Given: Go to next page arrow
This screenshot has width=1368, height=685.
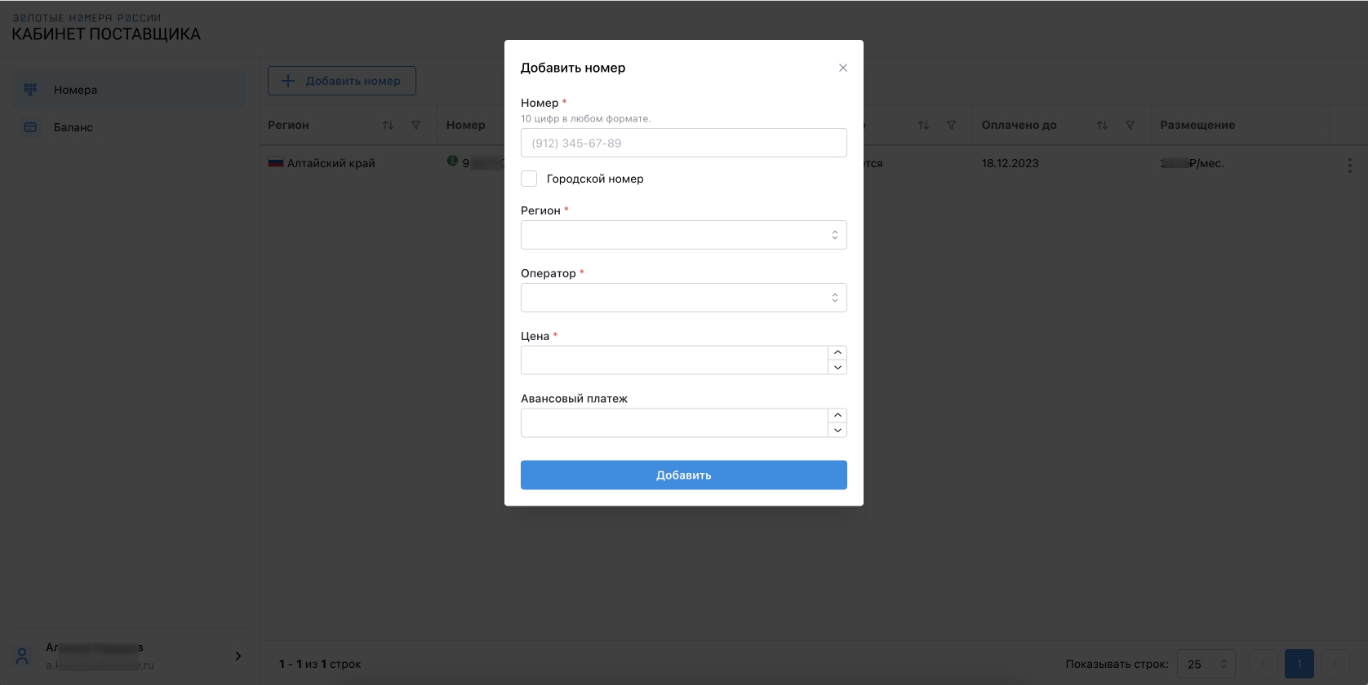Looking at the screenshot, I should click(x=1335, y=664).
